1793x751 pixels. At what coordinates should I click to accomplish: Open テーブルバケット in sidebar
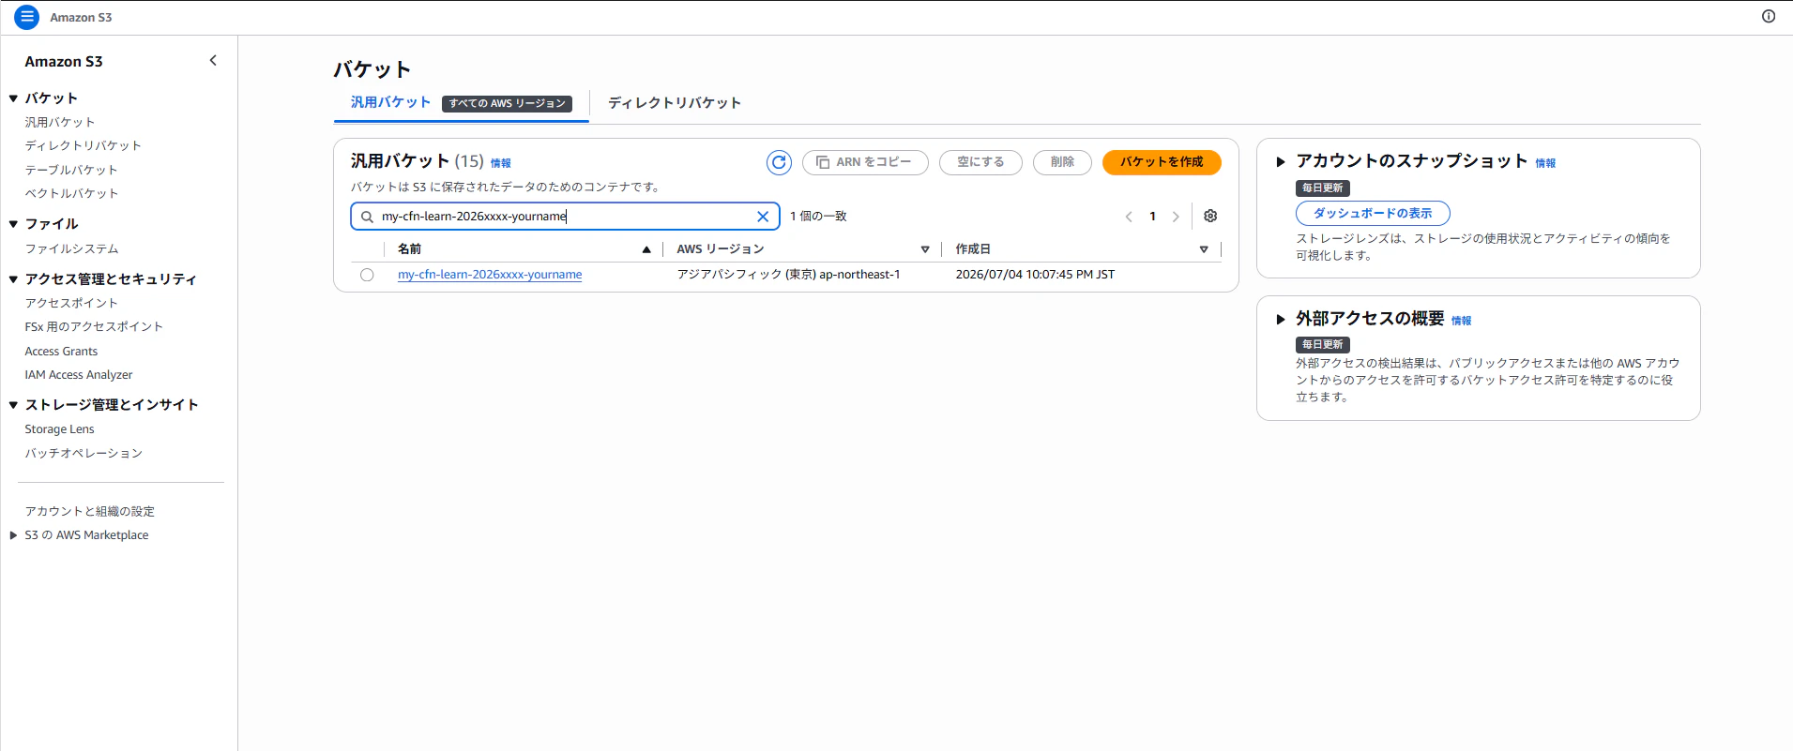tap(71, 170)
